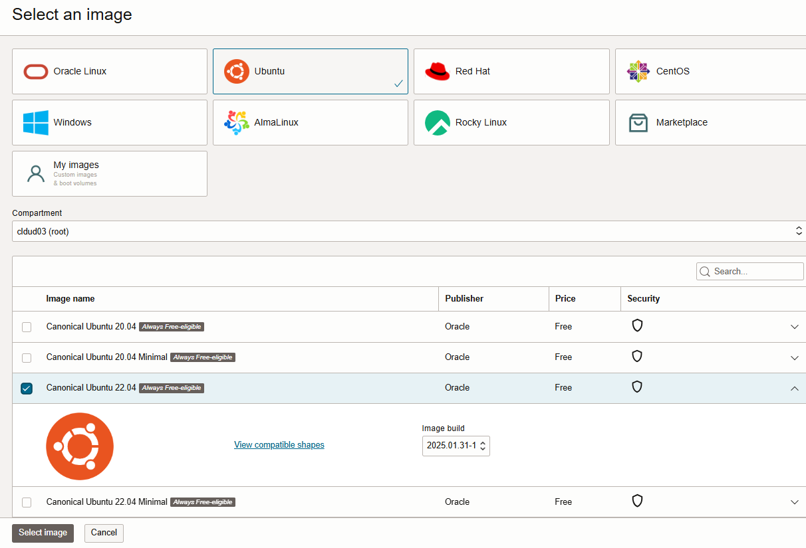Check the Canonical Ubuntu 20.04 checkbox
The height and width of the screenshot is (548, 806).
[27, 327]
